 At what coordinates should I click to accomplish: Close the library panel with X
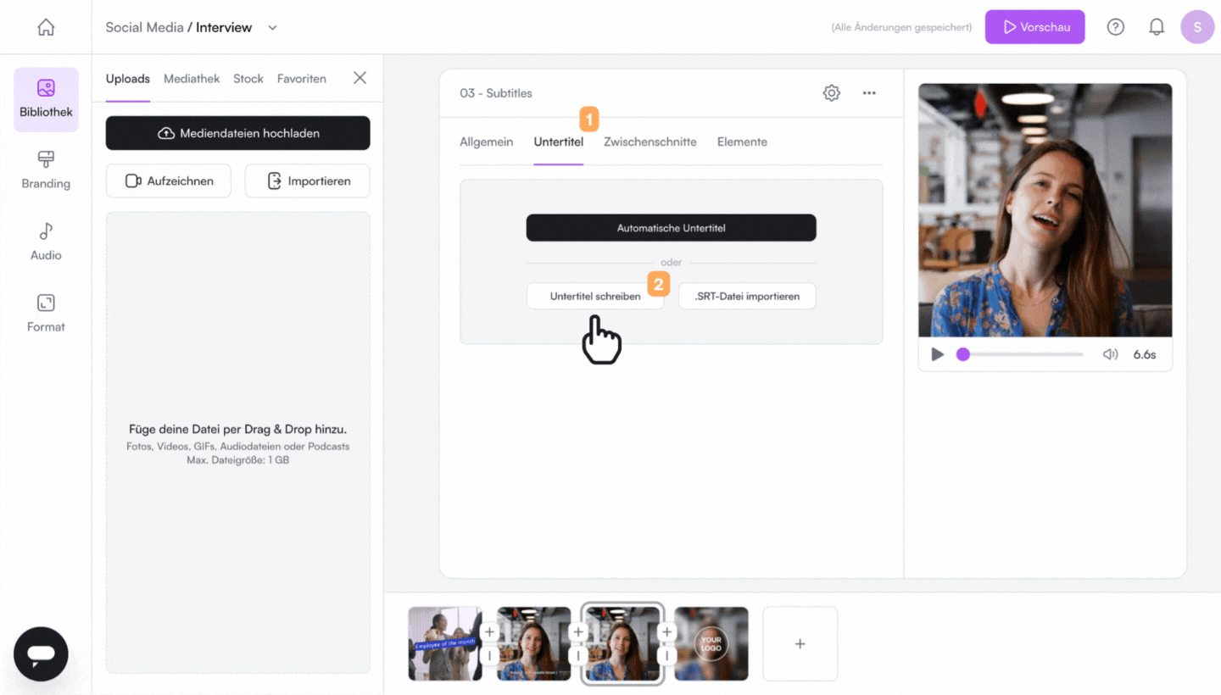point(360,78)
